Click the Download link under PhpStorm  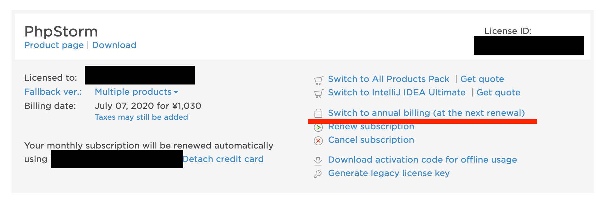[x=114, y=45]
